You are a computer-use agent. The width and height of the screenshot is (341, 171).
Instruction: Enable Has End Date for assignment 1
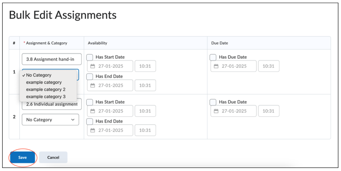coord(90,77)
